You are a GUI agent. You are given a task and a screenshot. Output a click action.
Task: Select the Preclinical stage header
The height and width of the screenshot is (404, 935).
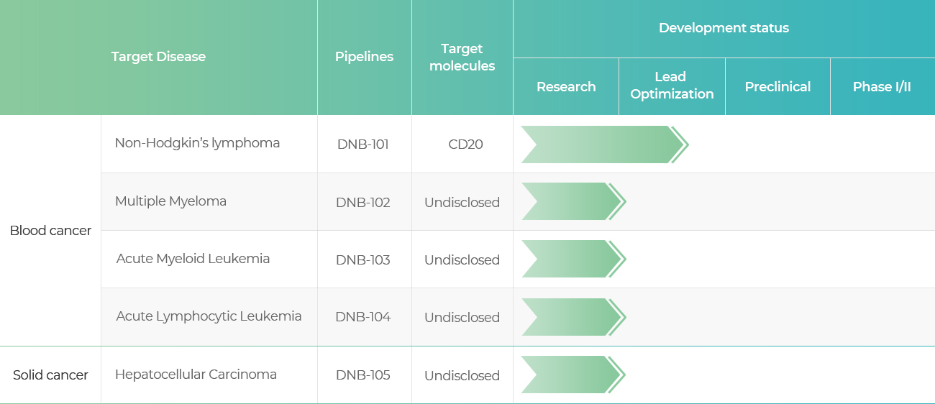click(777, 87)
